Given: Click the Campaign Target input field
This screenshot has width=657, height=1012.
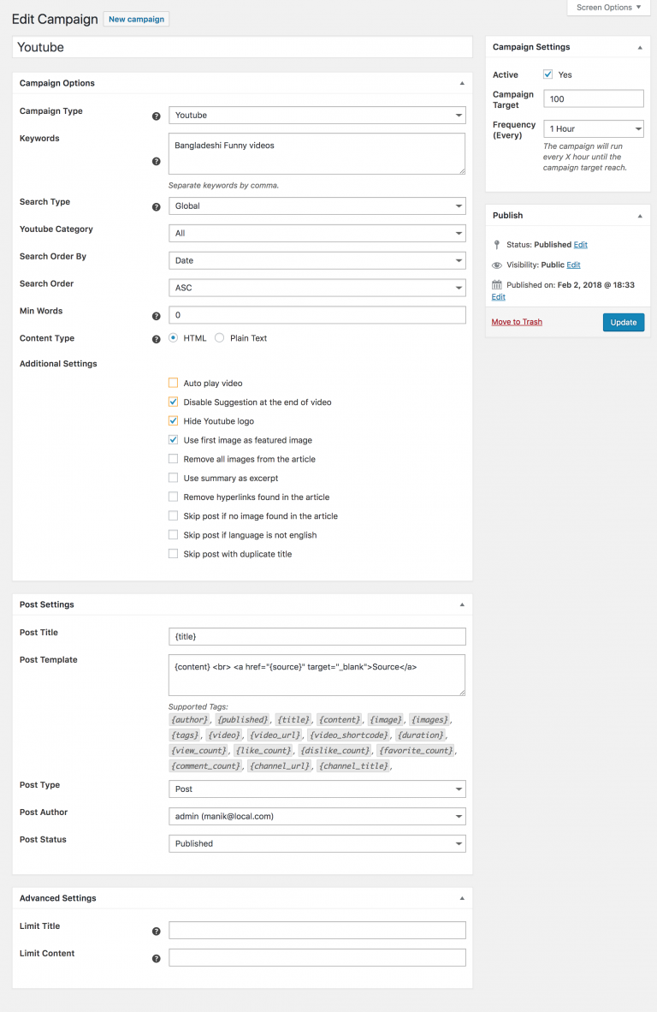Looking at the screenshot, I should tap(593, 98).
